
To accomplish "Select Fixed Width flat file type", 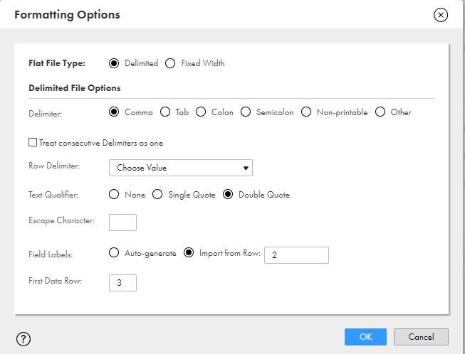I will tap(170, 63).
